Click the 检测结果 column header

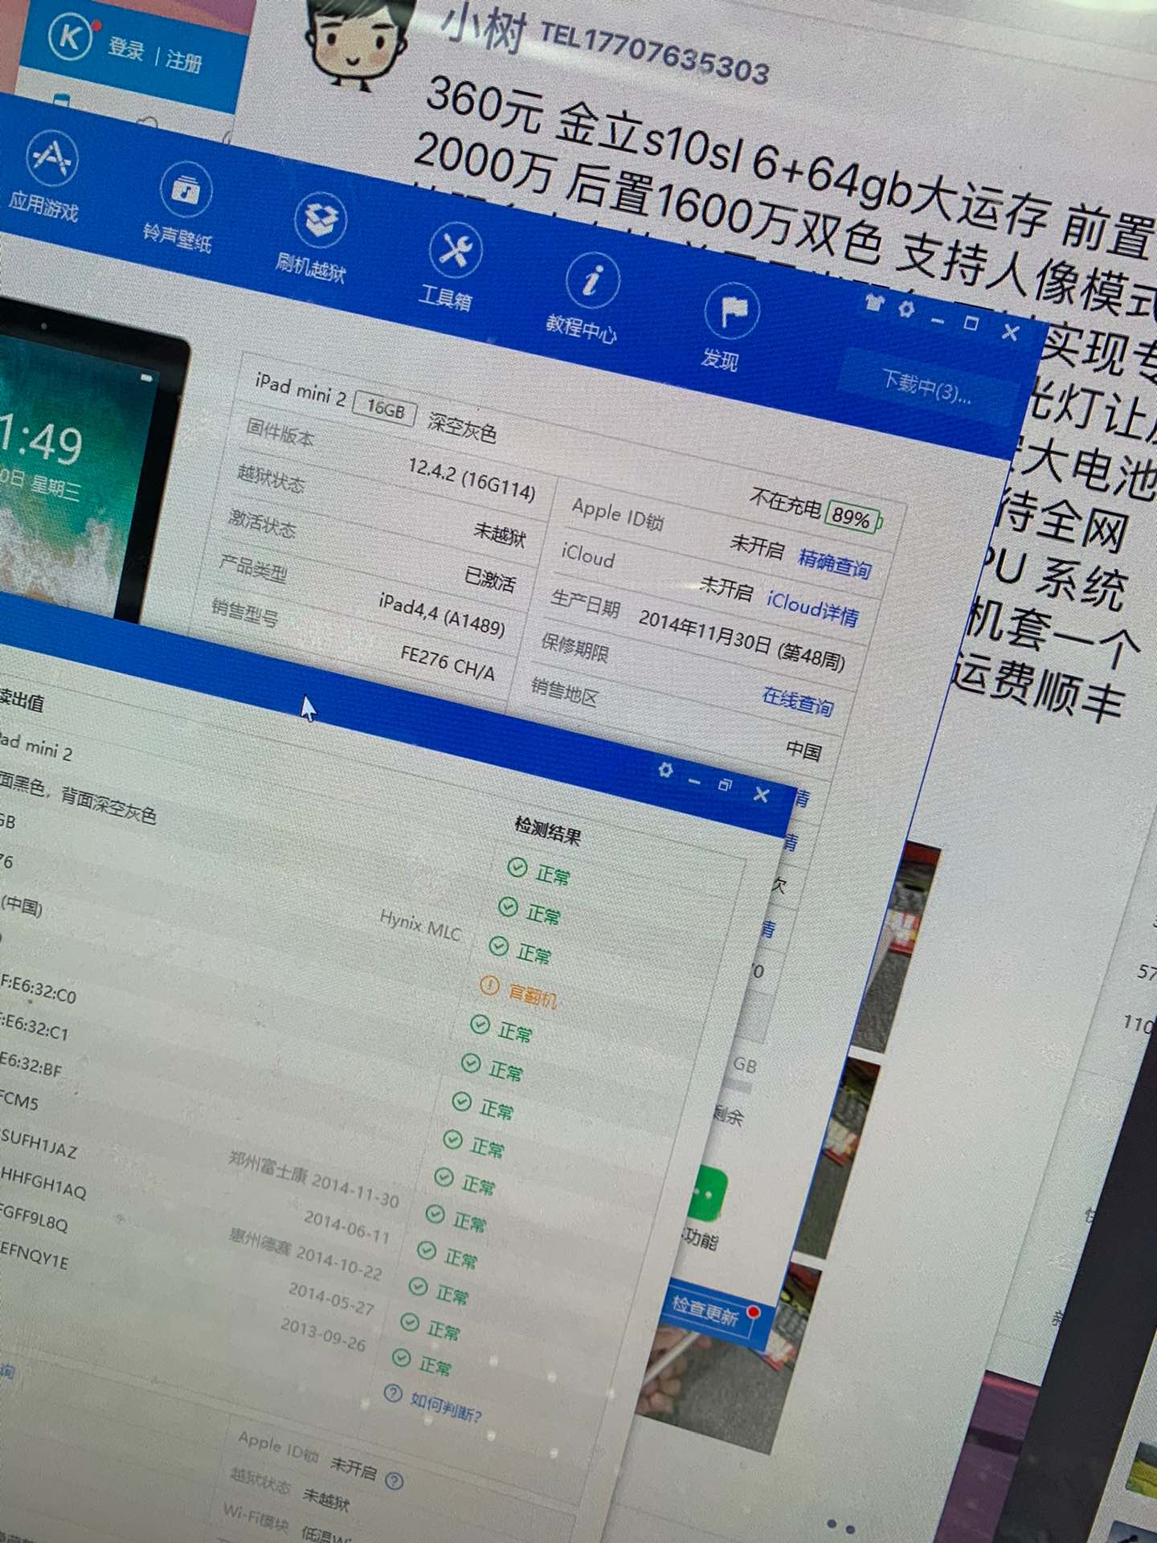pyautogui.click(x=547, y=830)
